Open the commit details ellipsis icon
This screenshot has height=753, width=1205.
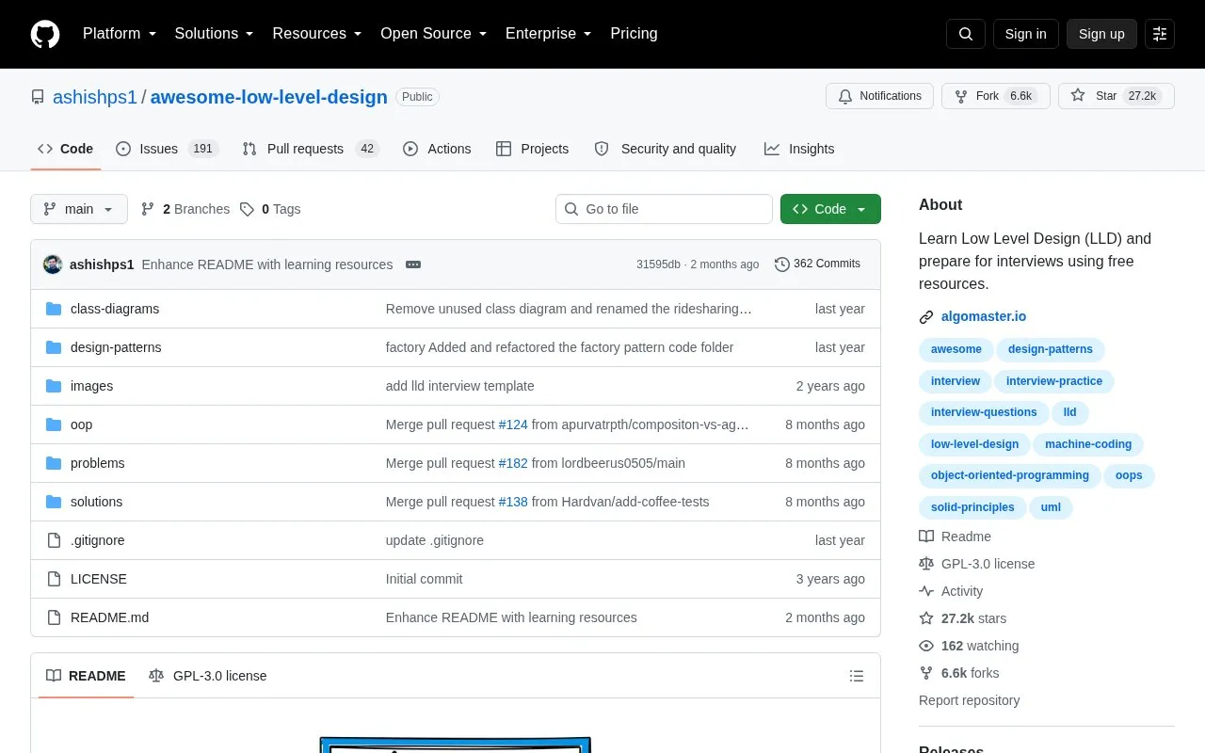pyautogui.click(x=413, y=264)
